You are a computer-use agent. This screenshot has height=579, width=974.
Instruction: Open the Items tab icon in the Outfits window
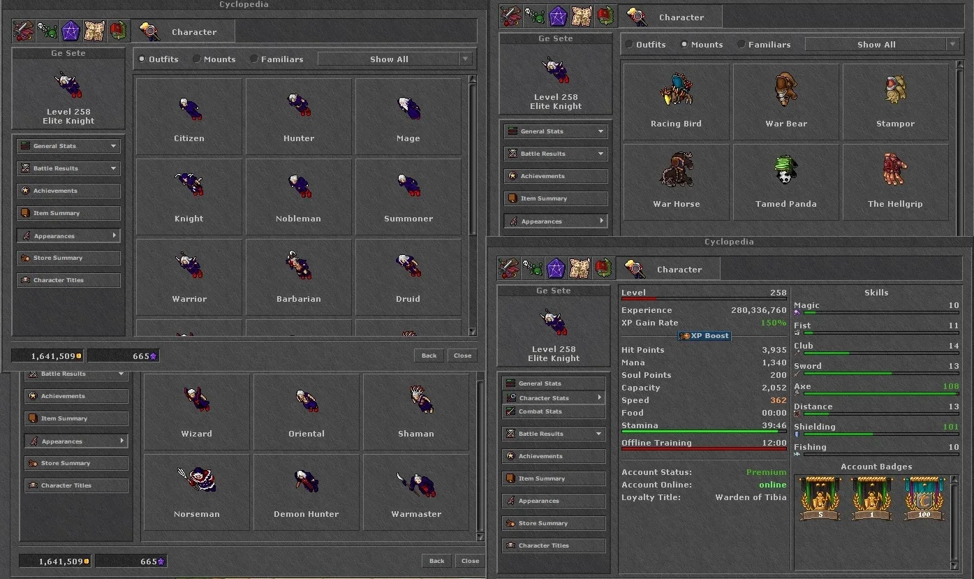point(24,31)
